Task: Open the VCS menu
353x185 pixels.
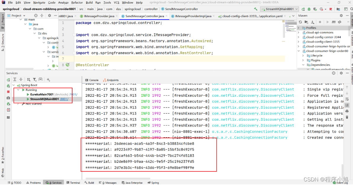Action: click(x=116, y=2)
